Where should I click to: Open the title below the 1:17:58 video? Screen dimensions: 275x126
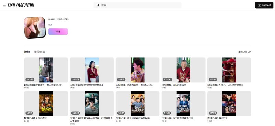tap(217, 118)
